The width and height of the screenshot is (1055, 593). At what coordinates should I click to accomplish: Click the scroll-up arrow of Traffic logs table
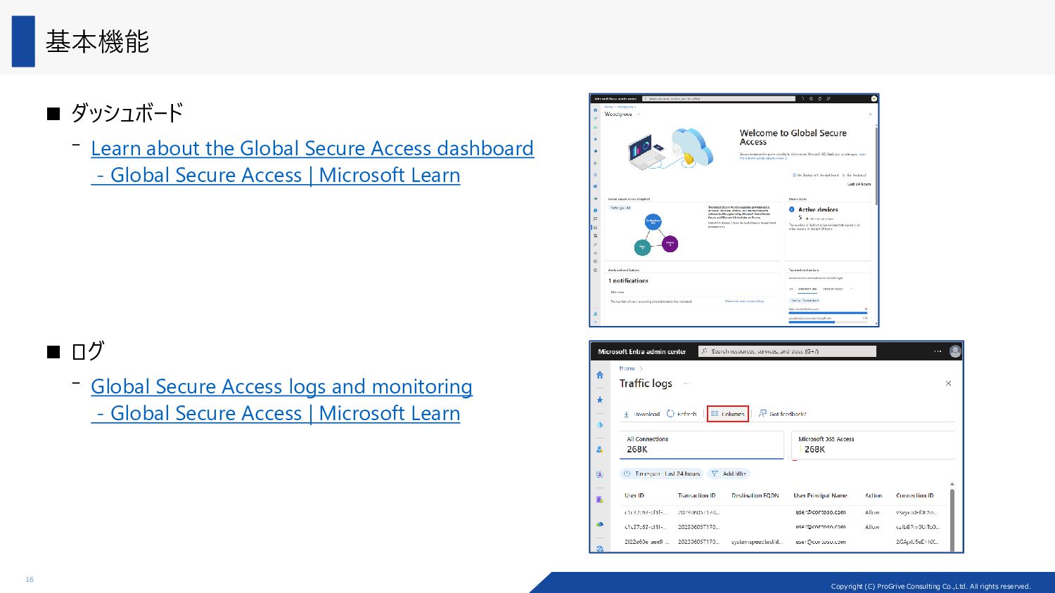click(952, 484)
